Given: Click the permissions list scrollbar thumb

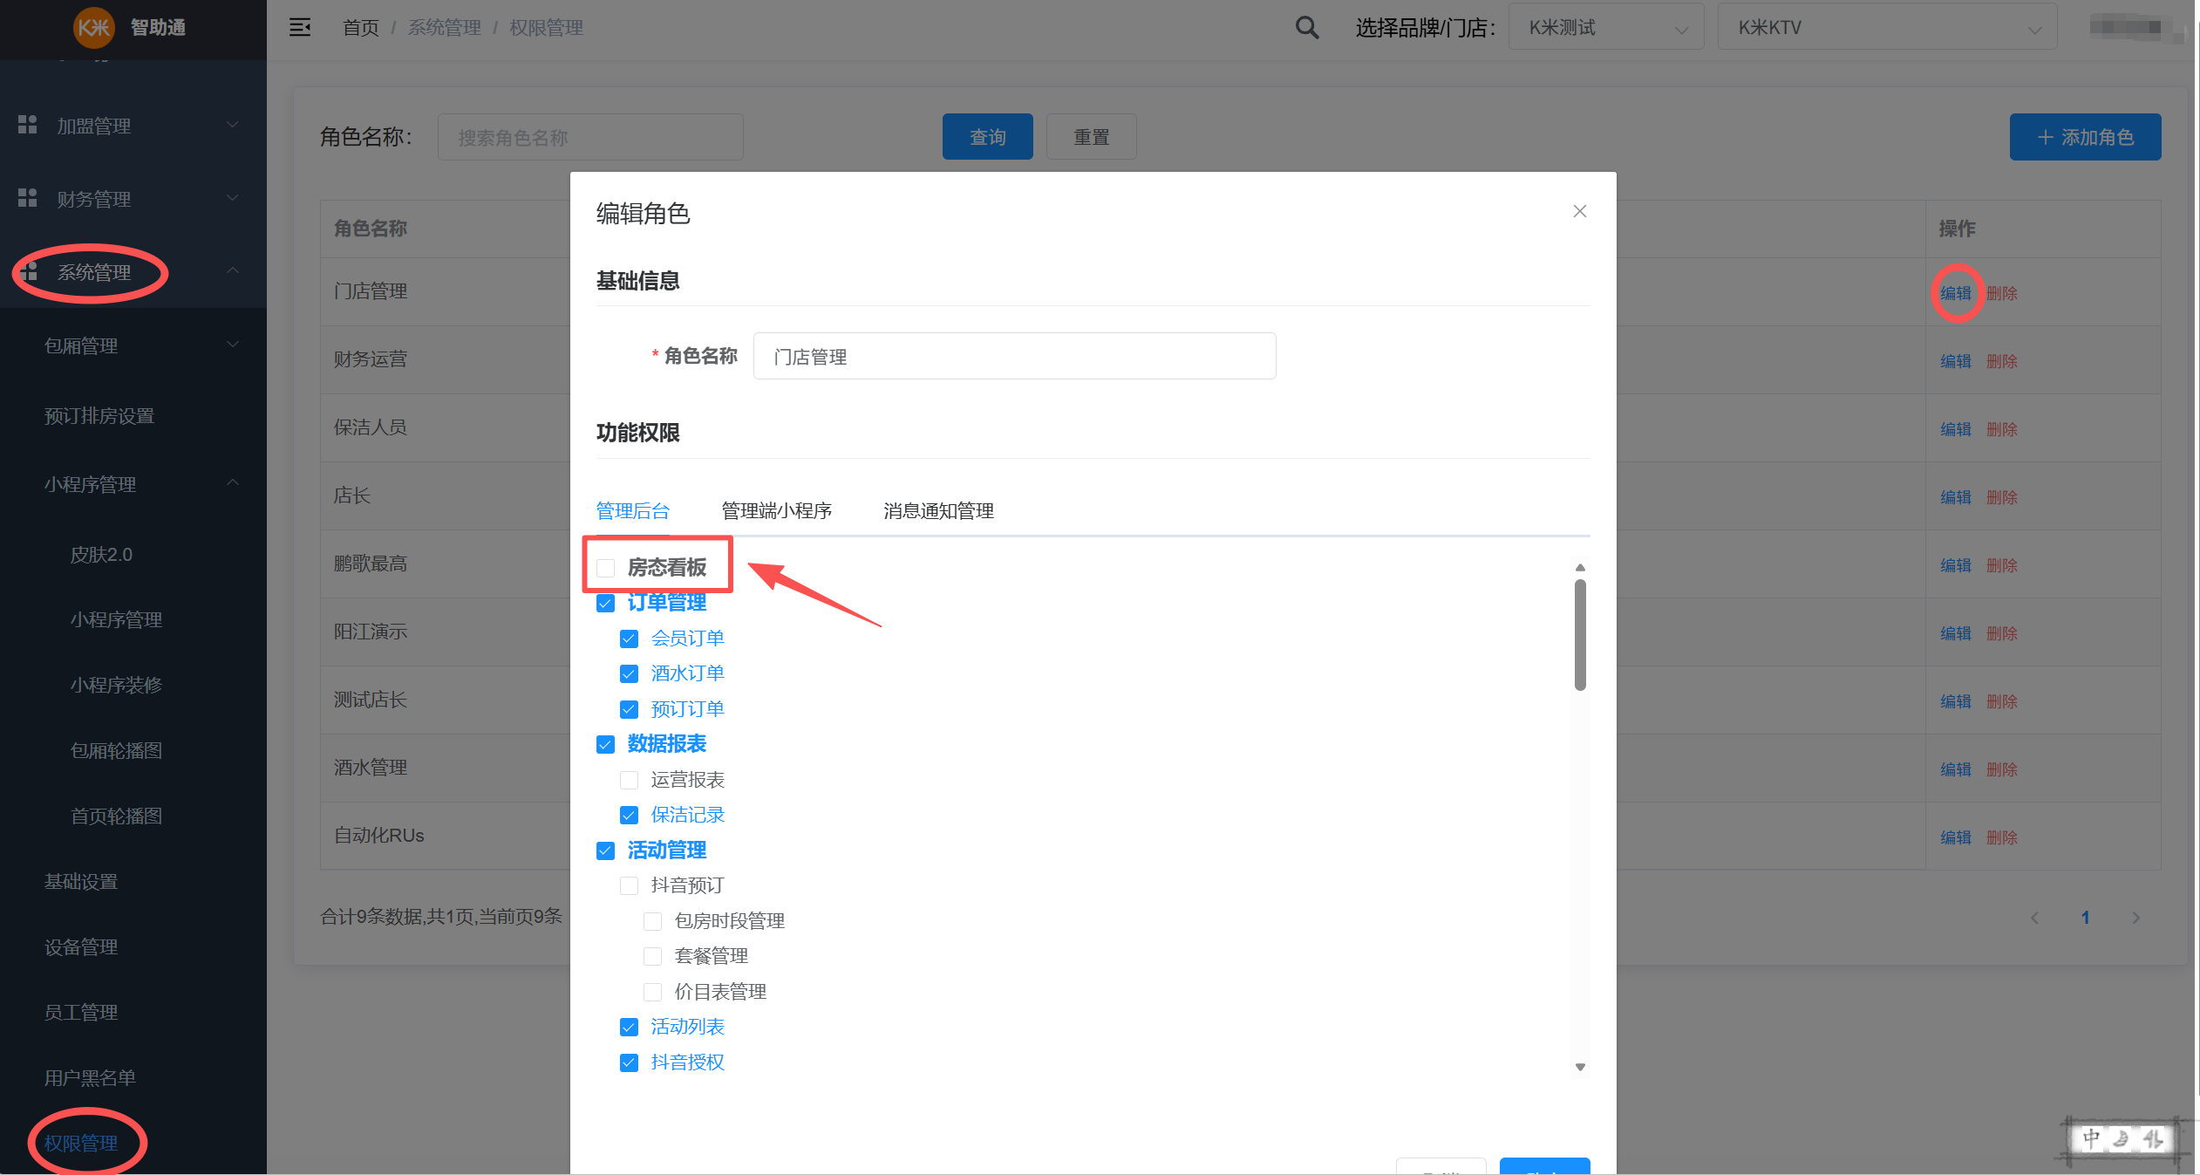Looking at the screenshot, I should [1580, 635].
